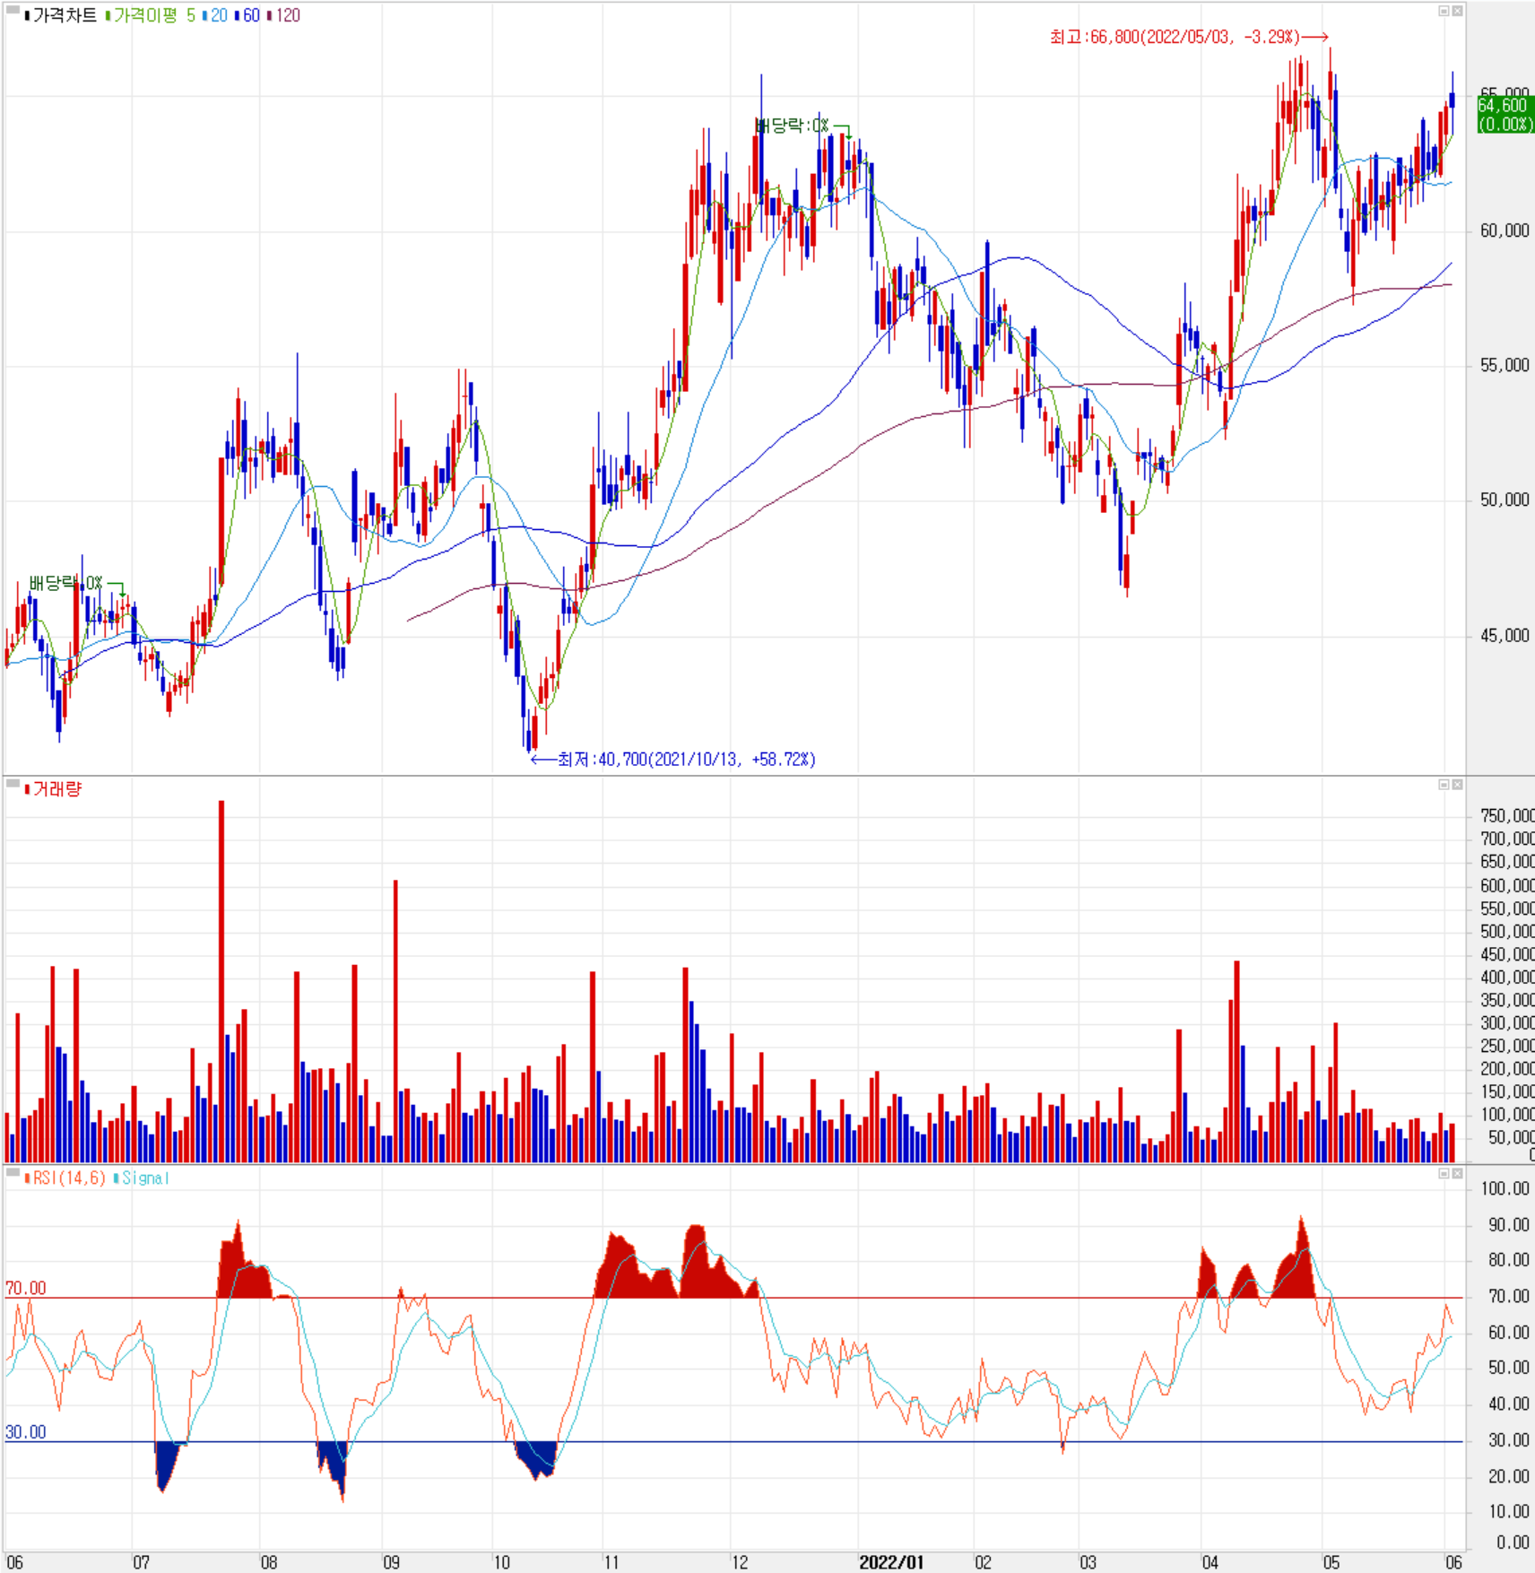Close the 거래량 volume panel
Viewport: 1535px width, 1573px height.
tap(1457, 785)
